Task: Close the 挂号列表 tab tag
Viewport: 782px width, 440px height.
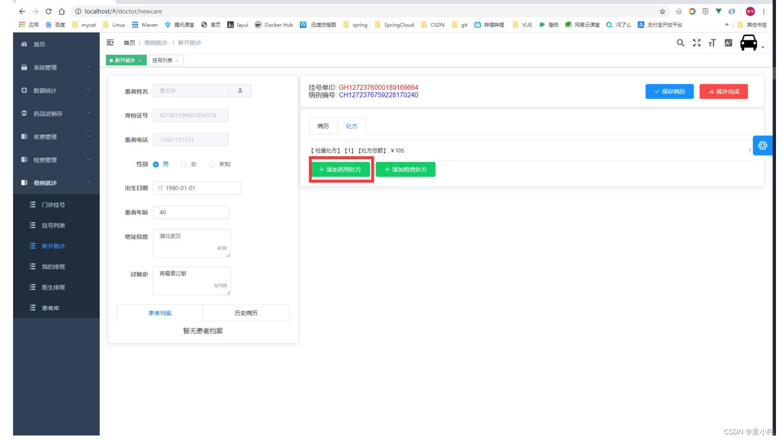Action: [x=177, y=61]
